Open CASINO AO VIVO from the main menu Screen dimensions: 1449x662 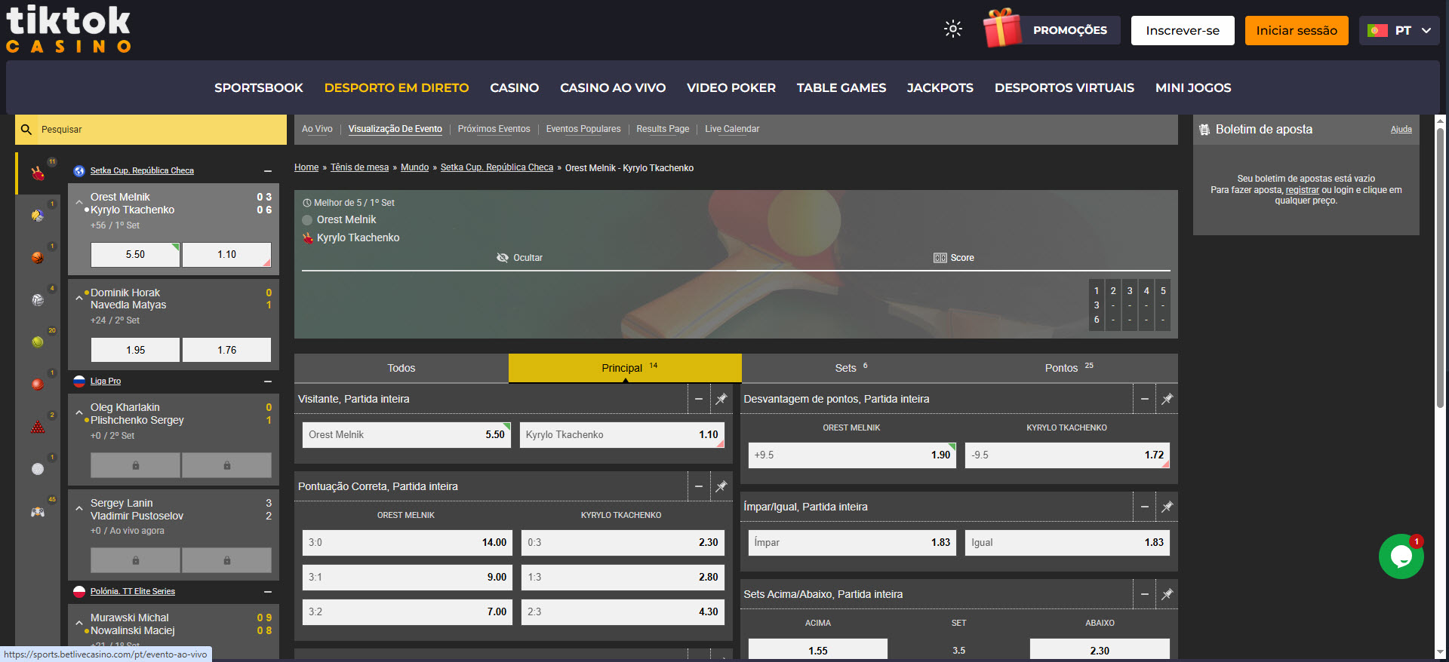(612, 87)
